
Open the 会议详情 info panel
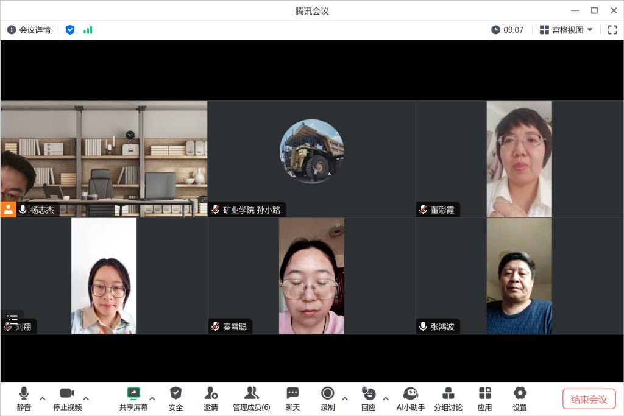point(29,30)
